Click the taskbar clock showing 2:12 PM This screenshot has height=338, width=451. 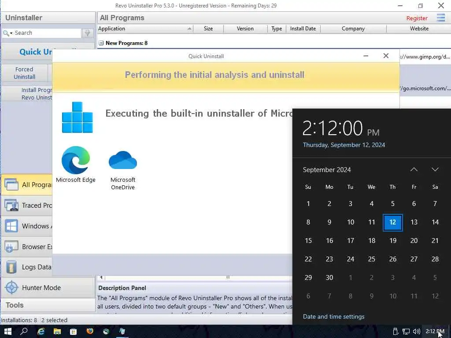click(435, 331)
